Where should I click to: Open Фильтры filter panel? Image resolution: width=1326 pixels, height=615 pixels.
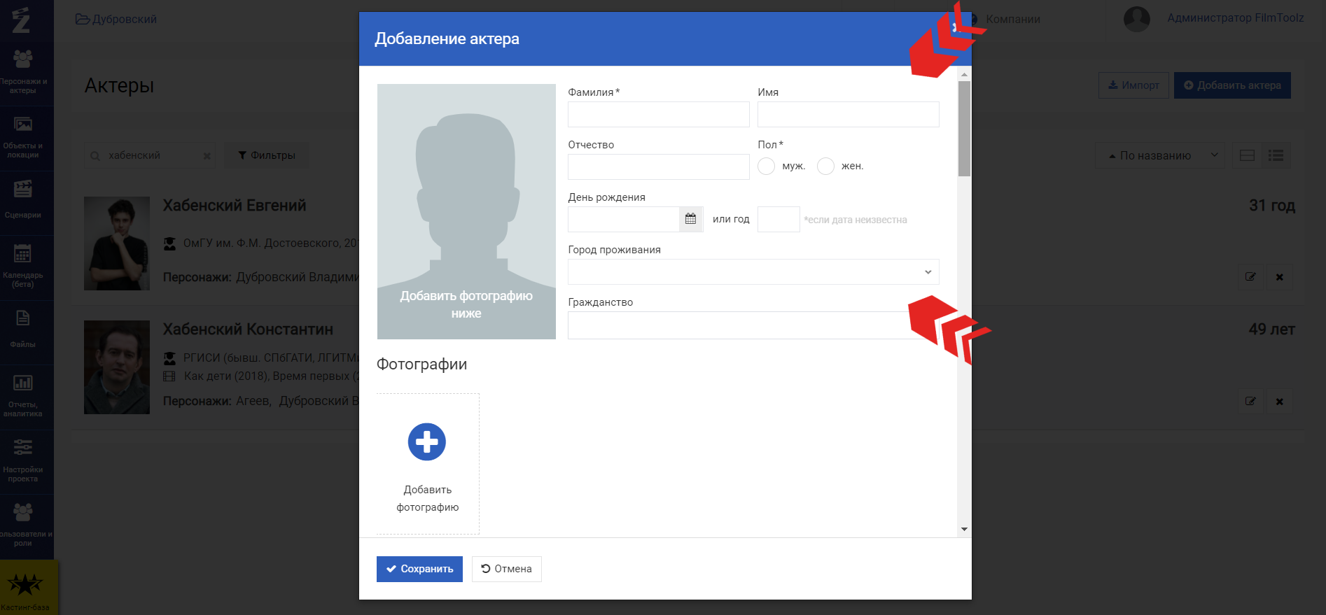pos(267,155)
